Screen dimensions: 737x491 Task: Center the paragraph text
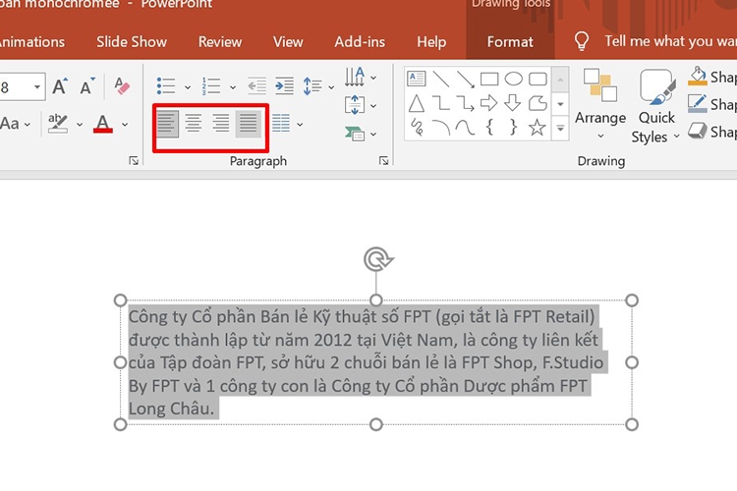pos(194,124)
